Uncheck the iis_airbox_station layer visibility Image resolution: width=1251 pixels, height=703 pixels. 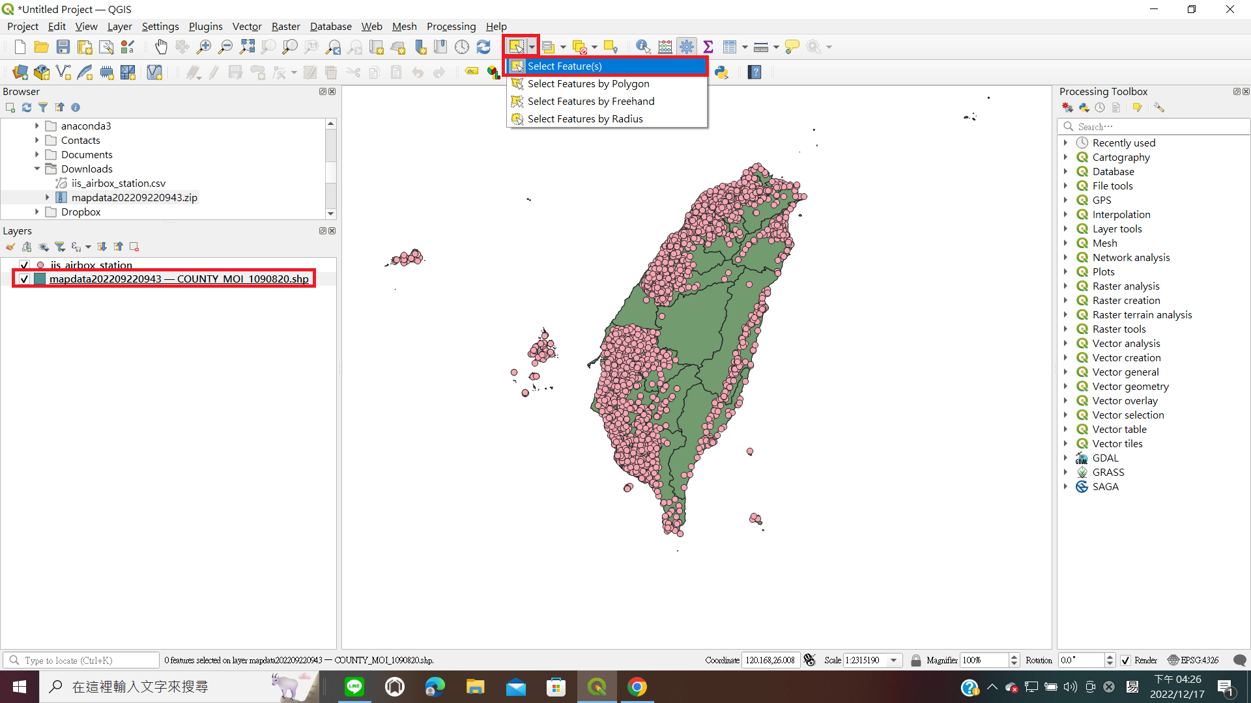(24, 265)
